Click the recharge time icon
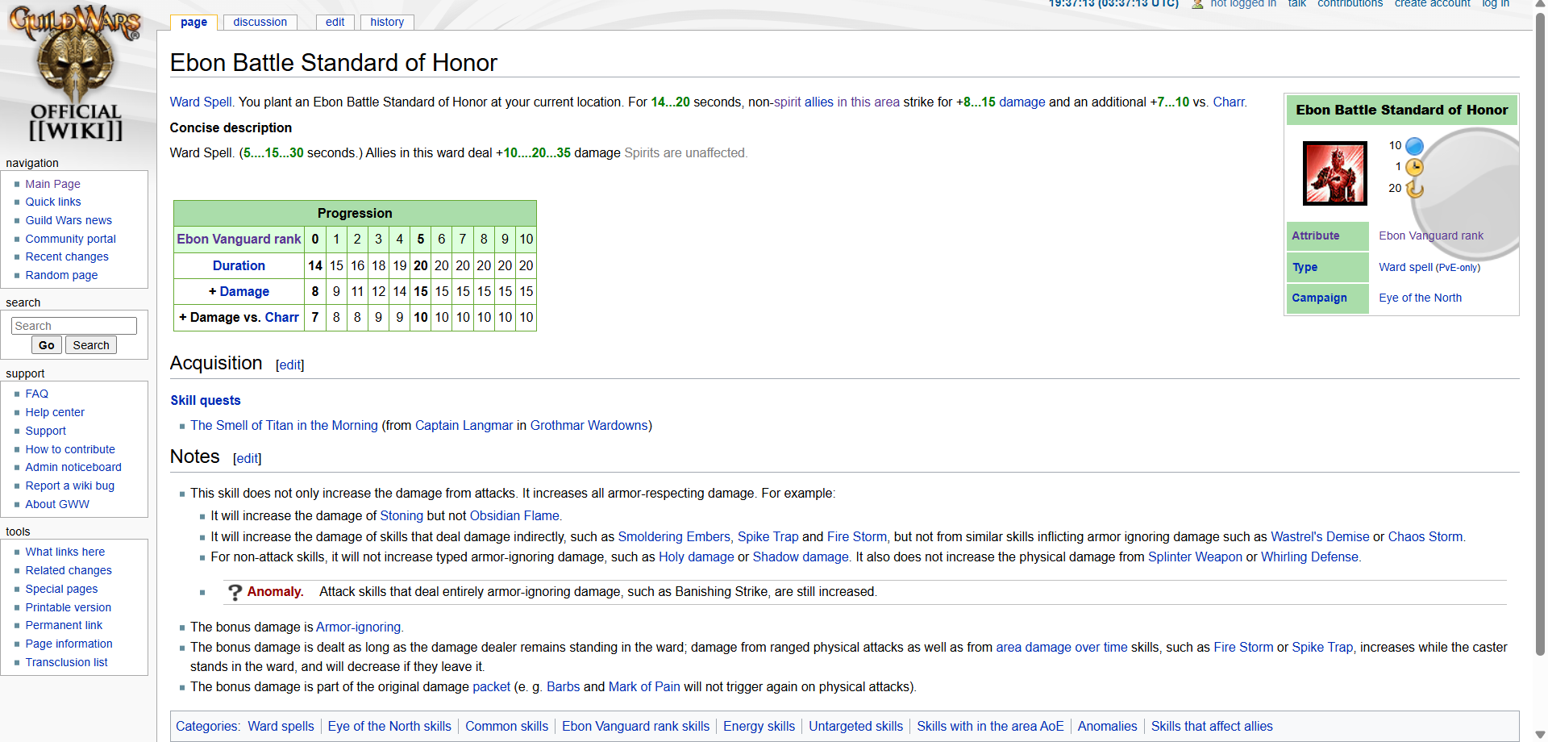 point(1414,189)
